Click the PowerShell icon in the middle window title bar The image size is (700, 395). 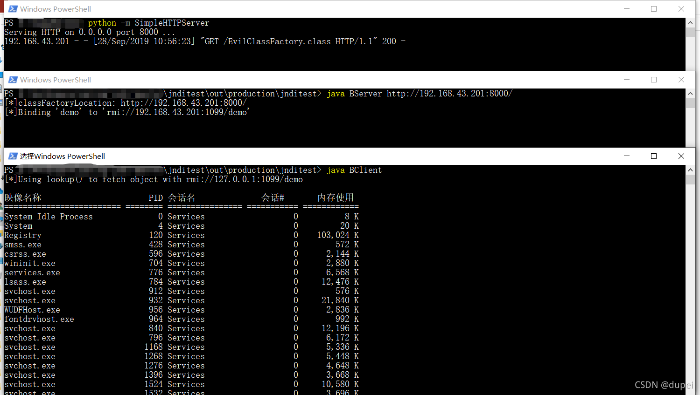coord(13,80)
